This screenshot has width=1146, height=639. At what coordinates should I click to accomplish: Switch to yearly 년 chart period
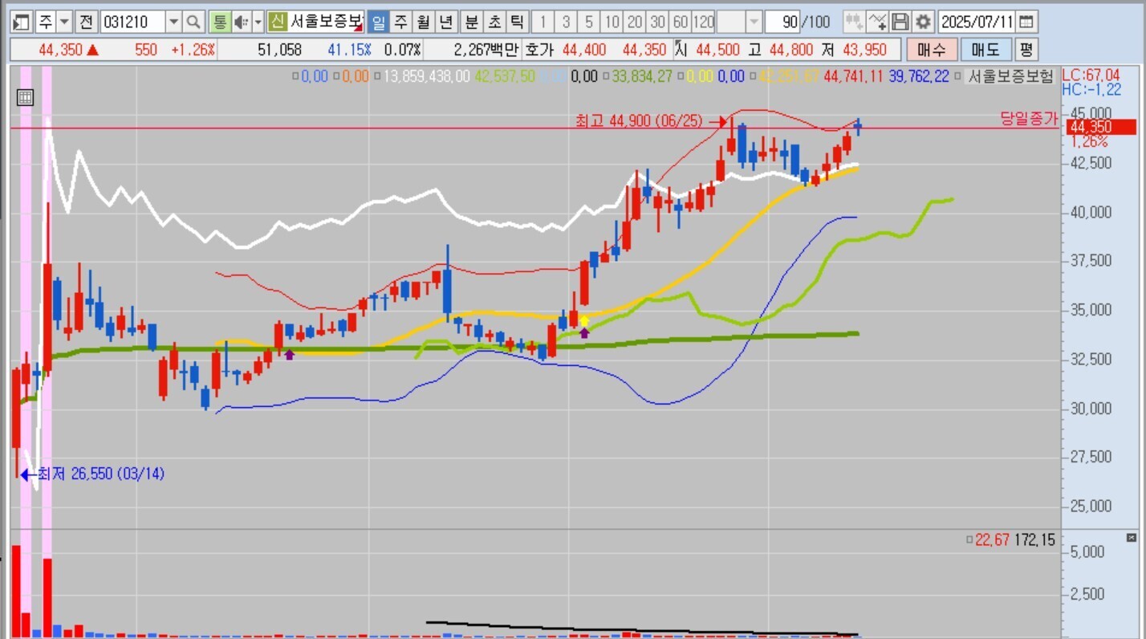point(446,22)
